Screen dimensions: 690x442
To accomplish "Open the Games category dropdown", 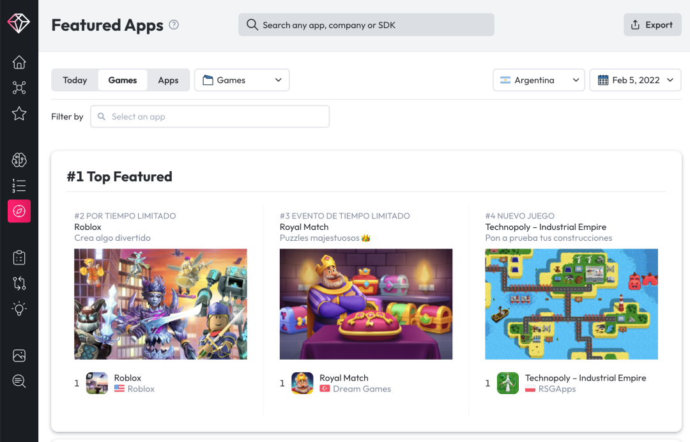I will [241, 80].
